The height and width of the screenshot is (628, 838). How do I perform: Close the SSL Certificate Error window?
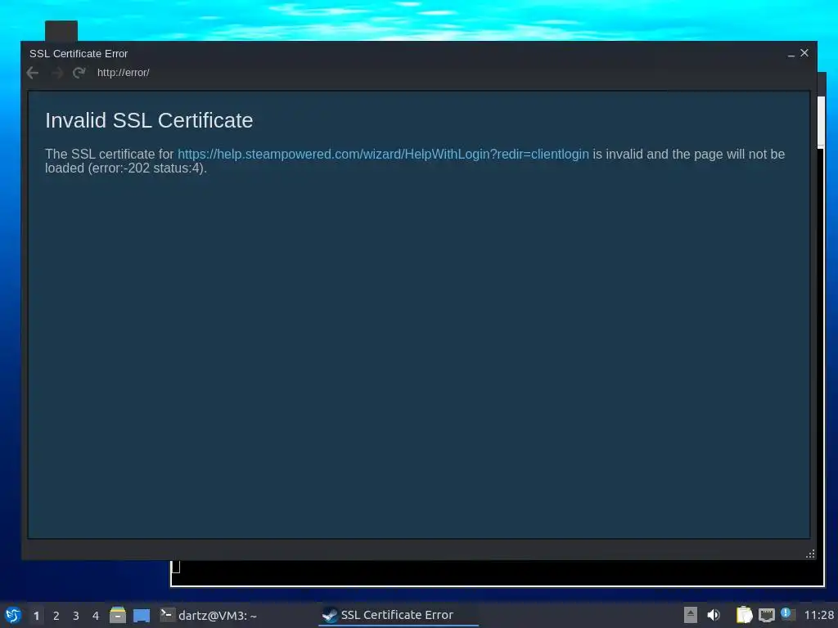pos(804,53)
